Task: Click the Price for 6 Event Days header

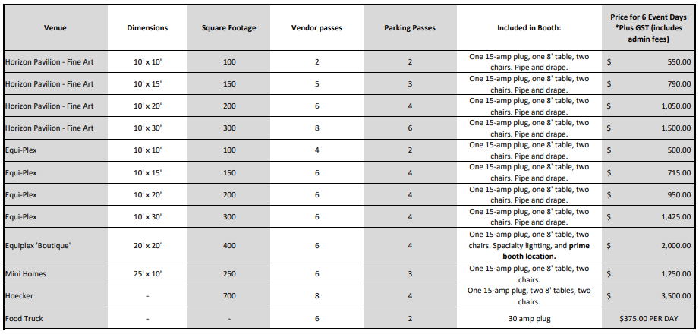Action: 650,27
